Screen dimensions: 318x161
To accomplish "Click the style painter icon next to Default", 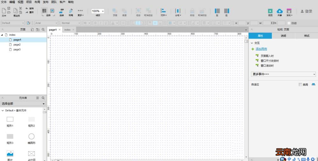I will [28, 23].
